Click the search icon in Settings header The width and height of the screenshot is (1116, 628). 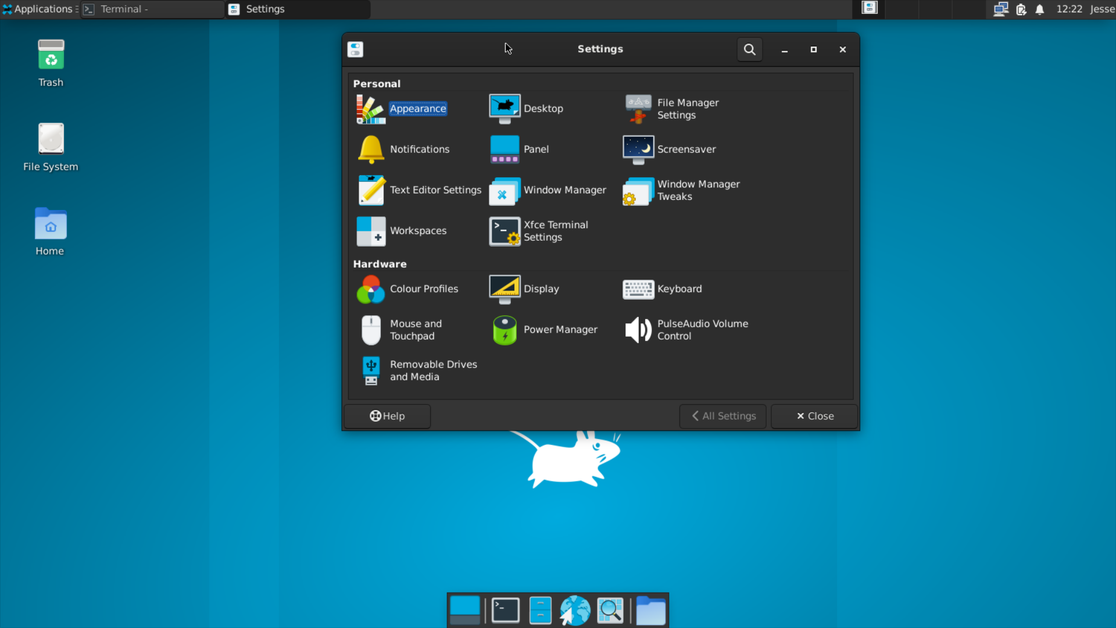point(749,49)
